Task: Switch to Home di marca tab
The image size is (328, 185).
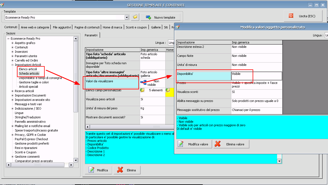Action: [x=112, y=27]
